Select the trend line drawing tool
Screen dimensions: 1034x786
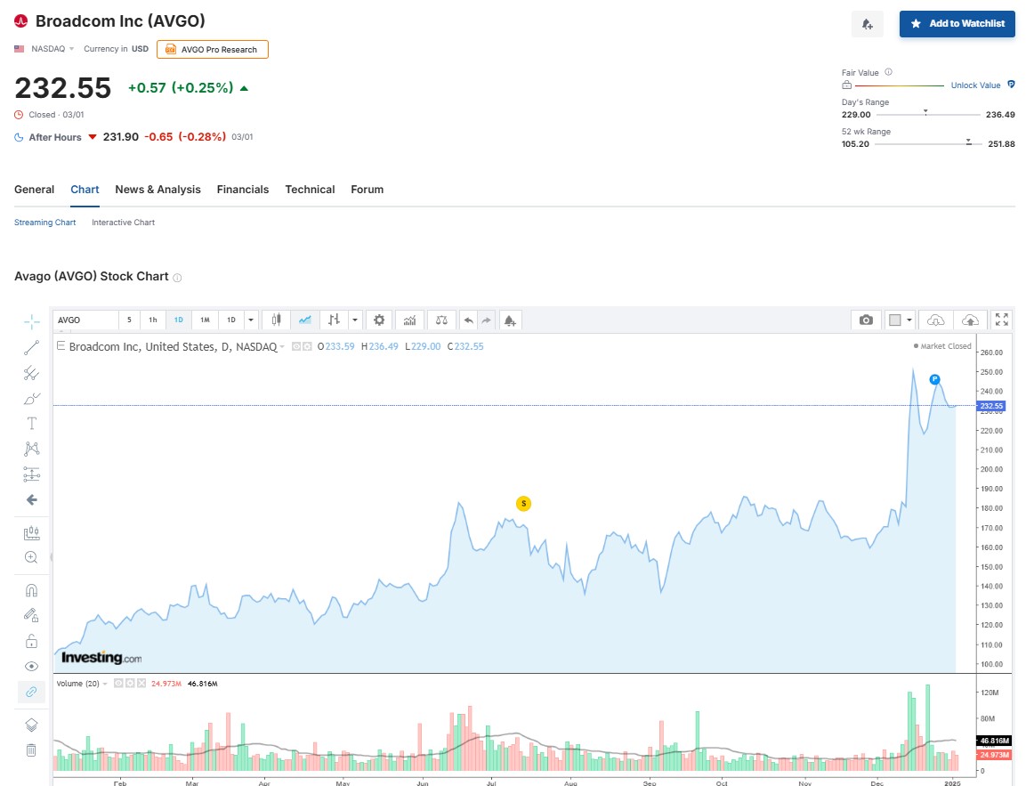tap(32, 347)
